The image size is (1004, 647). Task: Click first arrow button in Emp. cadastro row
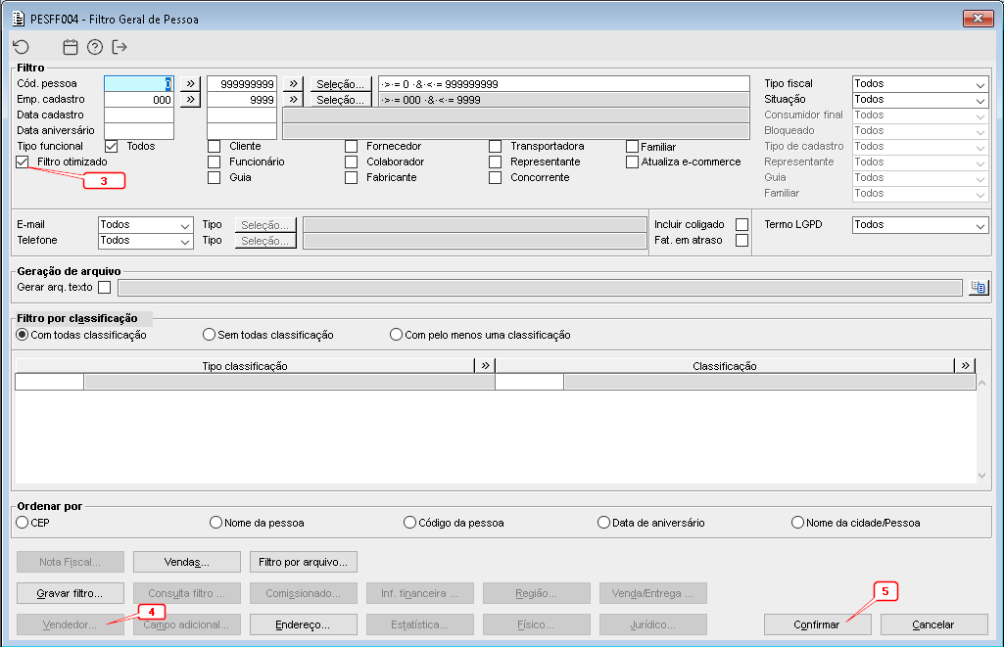pos(190,100)
